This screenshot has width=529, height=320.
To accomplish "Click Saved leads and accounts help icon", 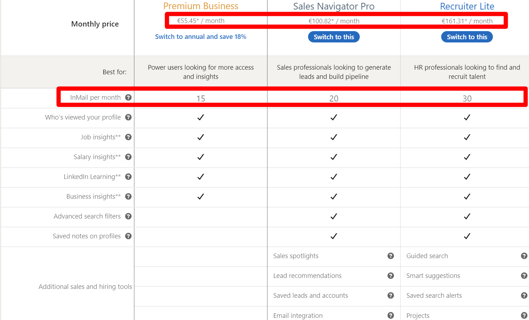I will pos(391,295).
